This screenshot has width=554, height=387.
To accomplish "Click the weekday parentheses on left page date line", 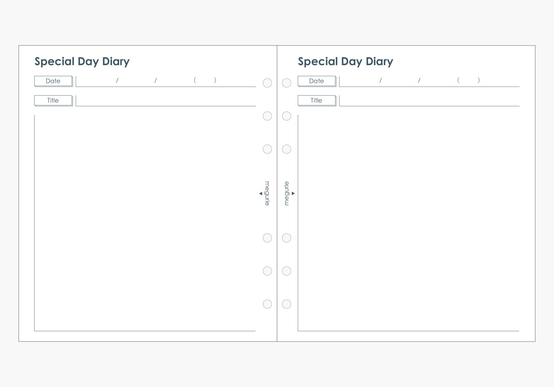I will [x=205, y=80].
